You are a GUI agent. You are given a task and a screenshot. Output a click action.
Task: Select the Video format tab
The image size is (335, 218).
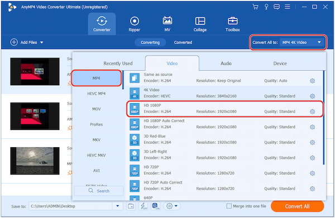tap(172, 64)
